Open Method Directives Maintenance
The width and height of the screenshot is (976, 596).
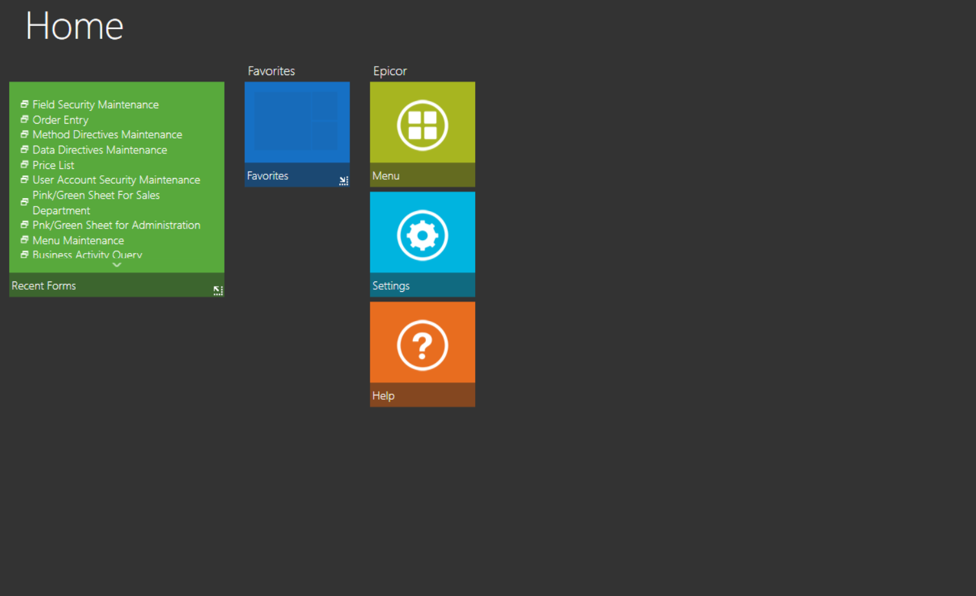pyautogui.click(x=107, y=135)
